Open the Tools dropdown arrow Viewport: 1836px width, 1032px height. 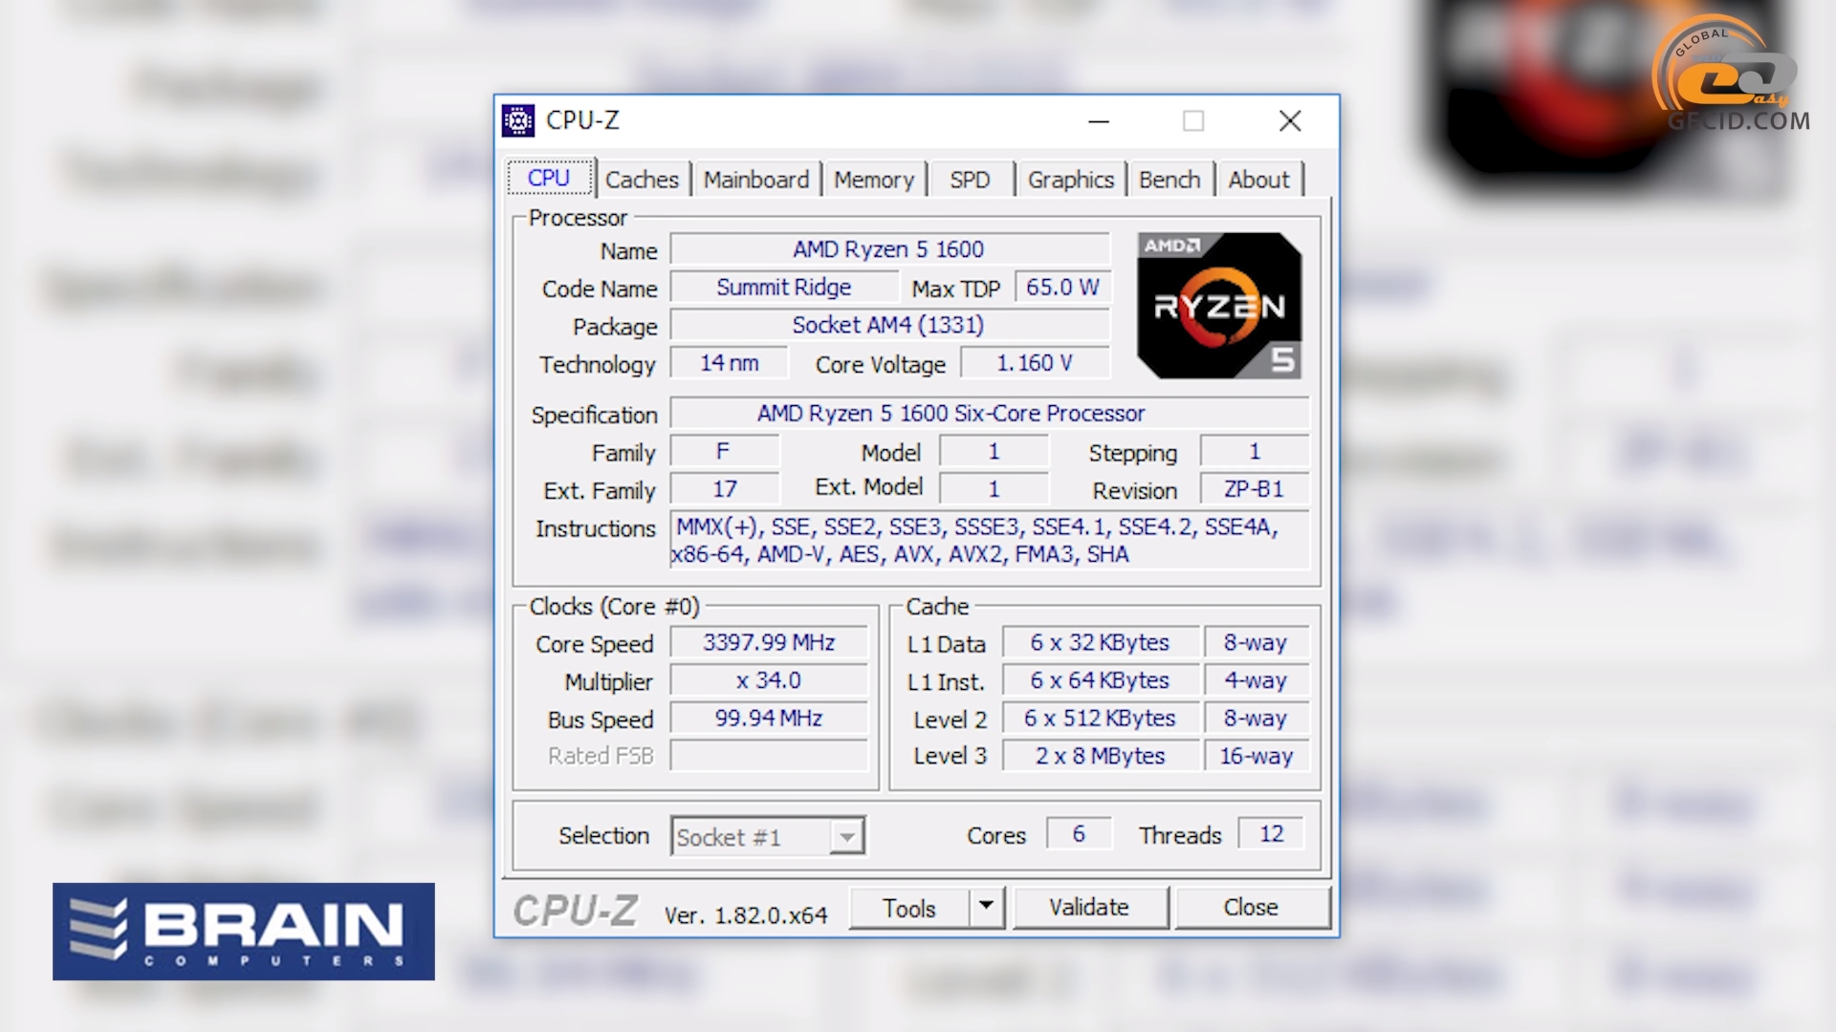pyautogui.click(x=986, y=907)
